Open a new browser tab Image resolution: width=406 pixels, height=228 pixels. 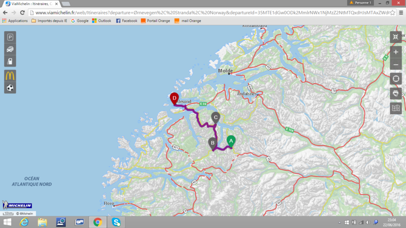pos(66,4)
